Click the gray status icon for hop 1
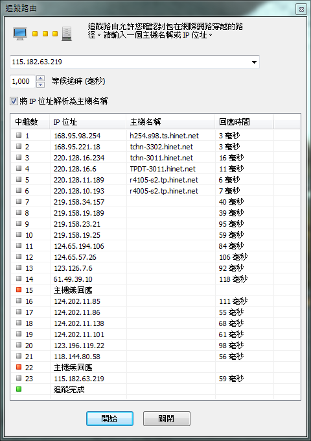This screenshot has height=441, width=311. pos(19,135)
